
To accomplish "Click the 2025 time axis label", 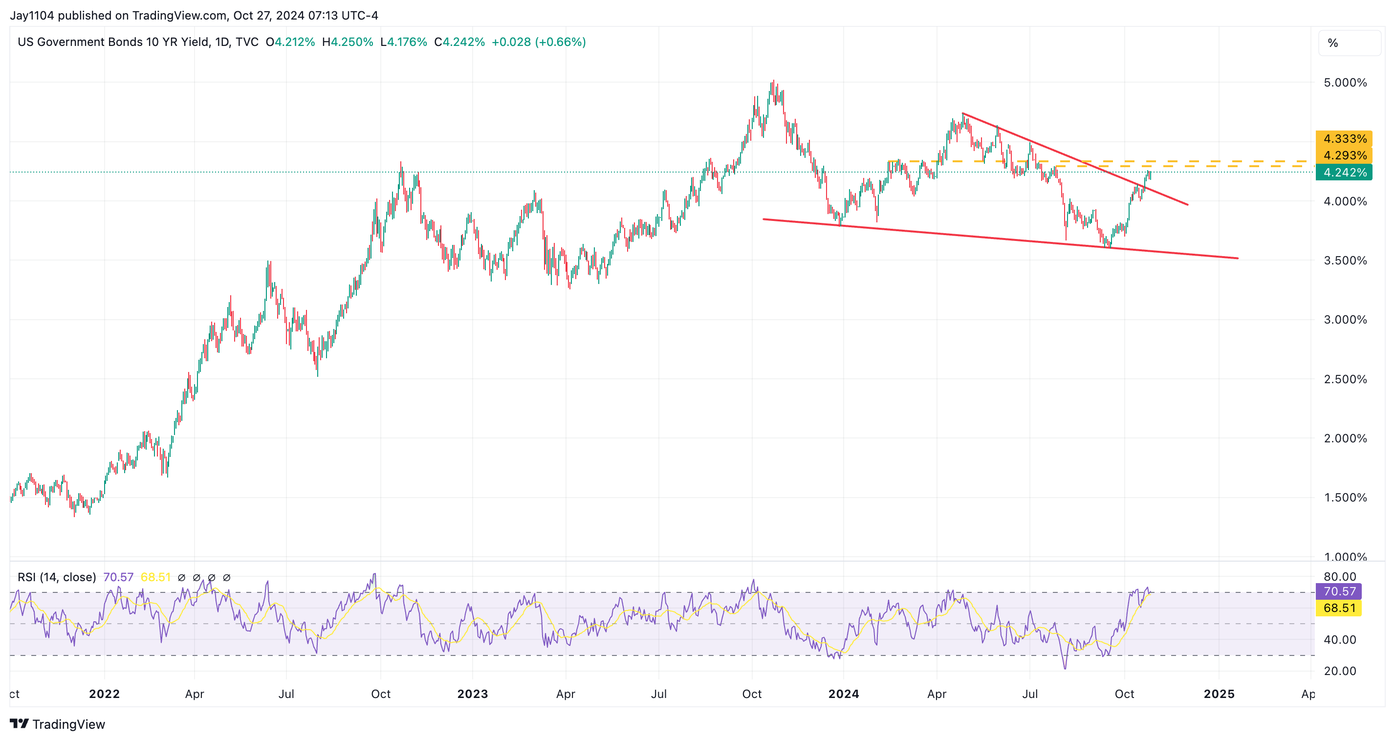I will pyautogui.click(x=1219, y=693).
